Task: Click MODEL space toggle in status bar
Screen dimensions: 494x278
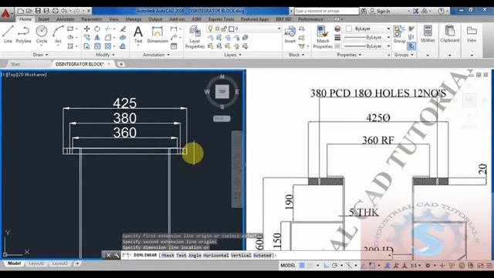Action: click(x=288, y=266)
